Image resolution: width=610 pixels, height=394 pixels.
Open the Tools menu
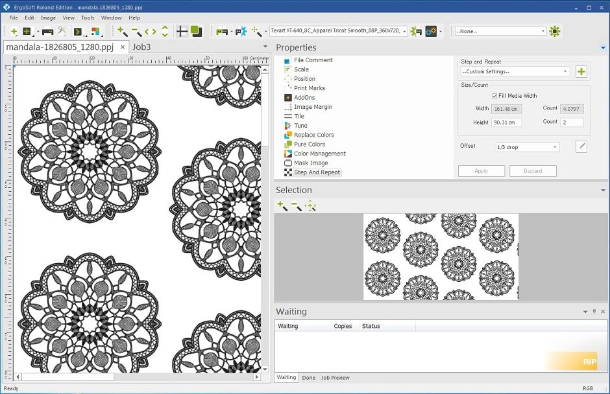coord(88,18)
